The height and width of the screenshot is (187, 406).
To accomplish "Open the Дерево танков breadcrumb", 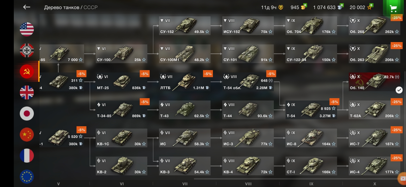I will [x=62, y=7].
